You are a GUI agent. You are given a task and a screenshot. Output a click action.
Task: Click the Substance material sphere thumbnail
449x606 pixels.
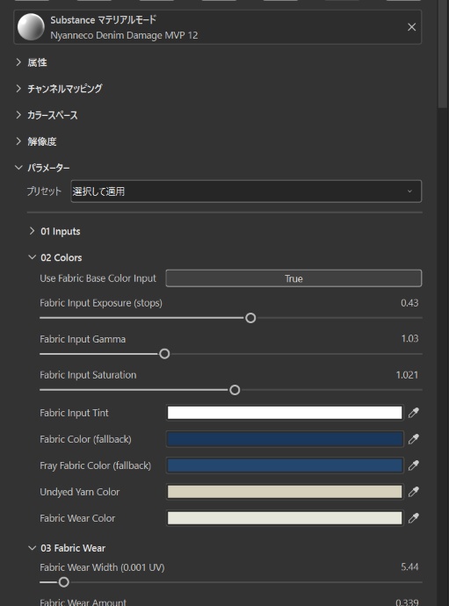(31, 27)
